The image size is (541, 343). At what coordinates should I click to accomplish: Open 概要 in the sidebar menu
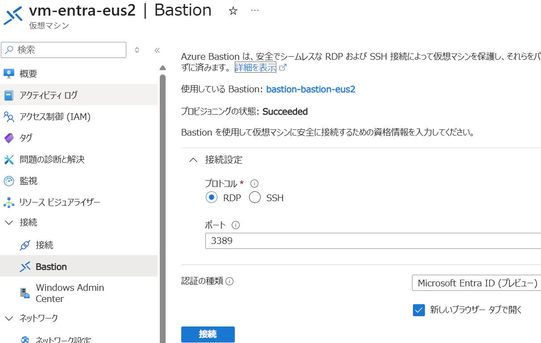[79, 74]
